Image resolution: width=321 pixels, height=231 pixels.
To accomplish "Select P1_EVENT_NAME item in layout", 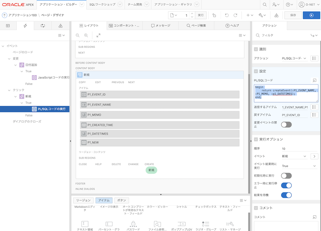I will [160, 104].
